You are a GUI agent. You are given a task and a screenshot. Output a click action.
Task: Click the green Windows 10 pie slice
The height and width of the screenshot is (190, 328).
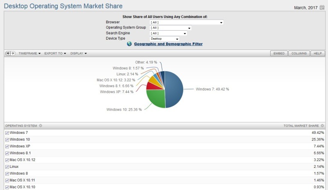click(x=155, y=98)
